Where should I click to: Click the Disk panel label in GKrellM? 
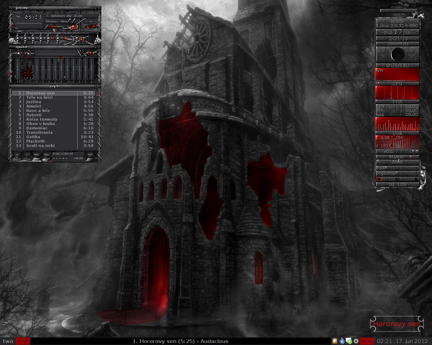tap(398, 133)
